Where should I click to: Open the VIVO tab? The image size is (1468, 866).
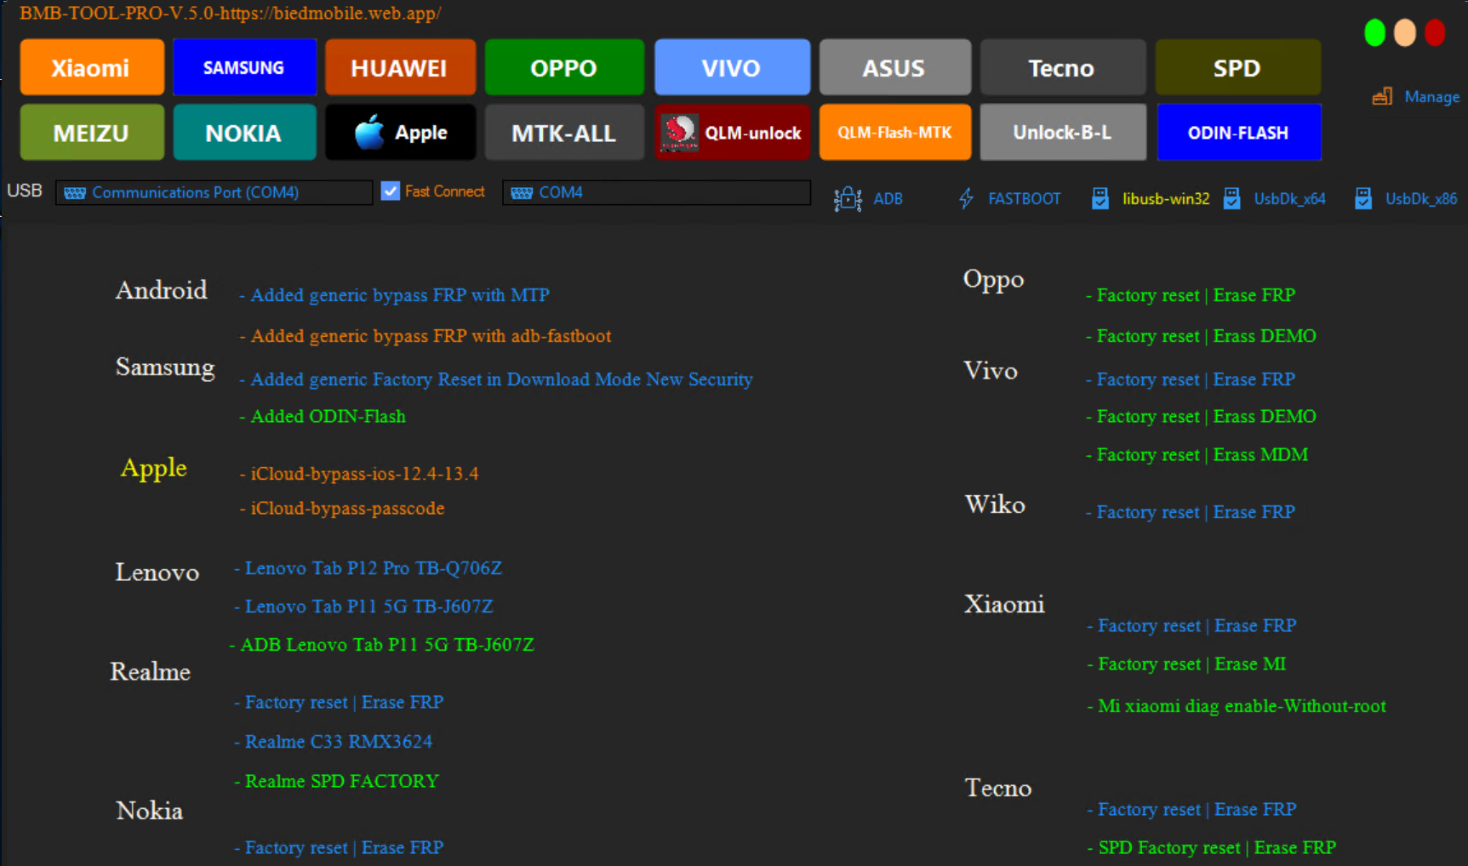(732, 67)
